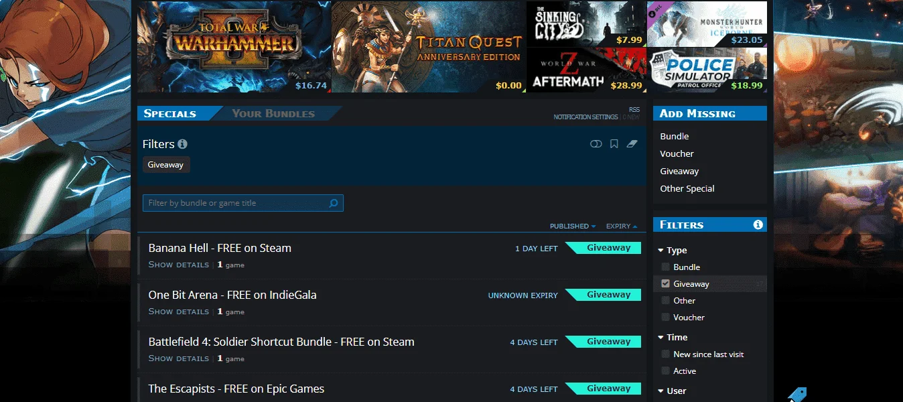Open The Escapists - FREE on Epic Games
903x402 pixels.
(x=236, y=389)
